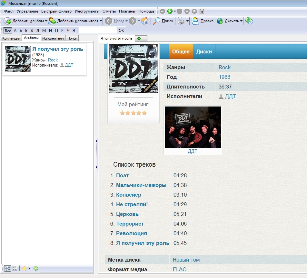Set rating with the first star
This screenshot has height=278, width=307.
point(122,113)
